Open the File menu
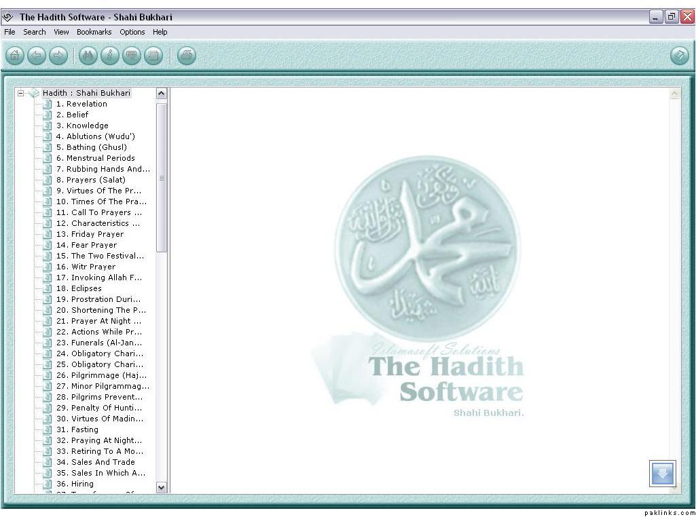 click(x=10, y=32)
